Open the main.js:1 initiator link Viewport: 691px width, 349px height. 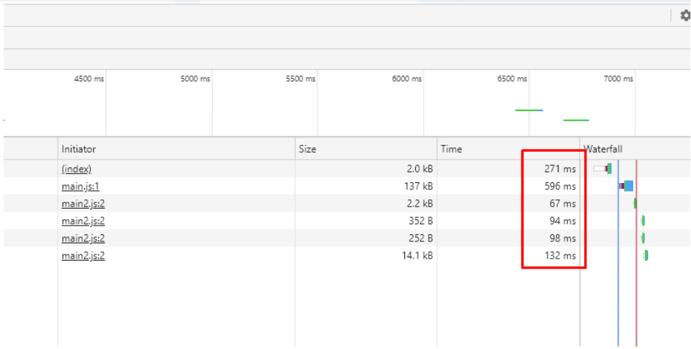click(x=81, y=187)
